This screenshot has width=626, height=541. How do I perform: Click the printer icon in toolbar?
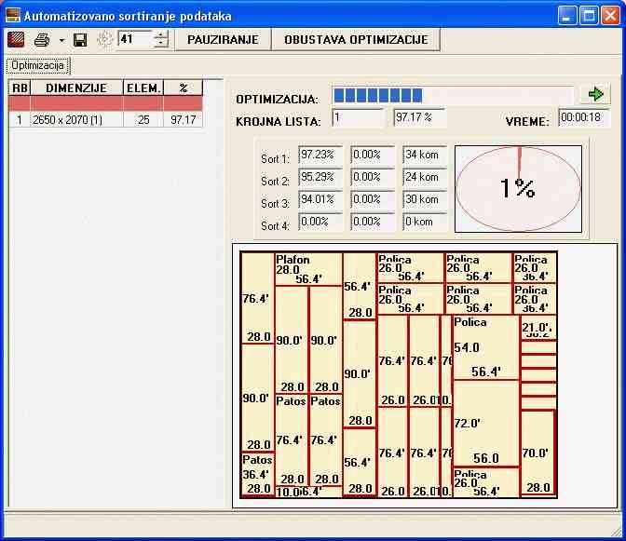pos(42,39)
